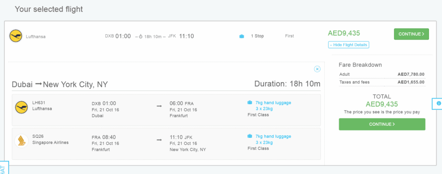Click the Lufthansa logo on flight LH631
Viewport: 442px width, 174px height.
point(22,107)
